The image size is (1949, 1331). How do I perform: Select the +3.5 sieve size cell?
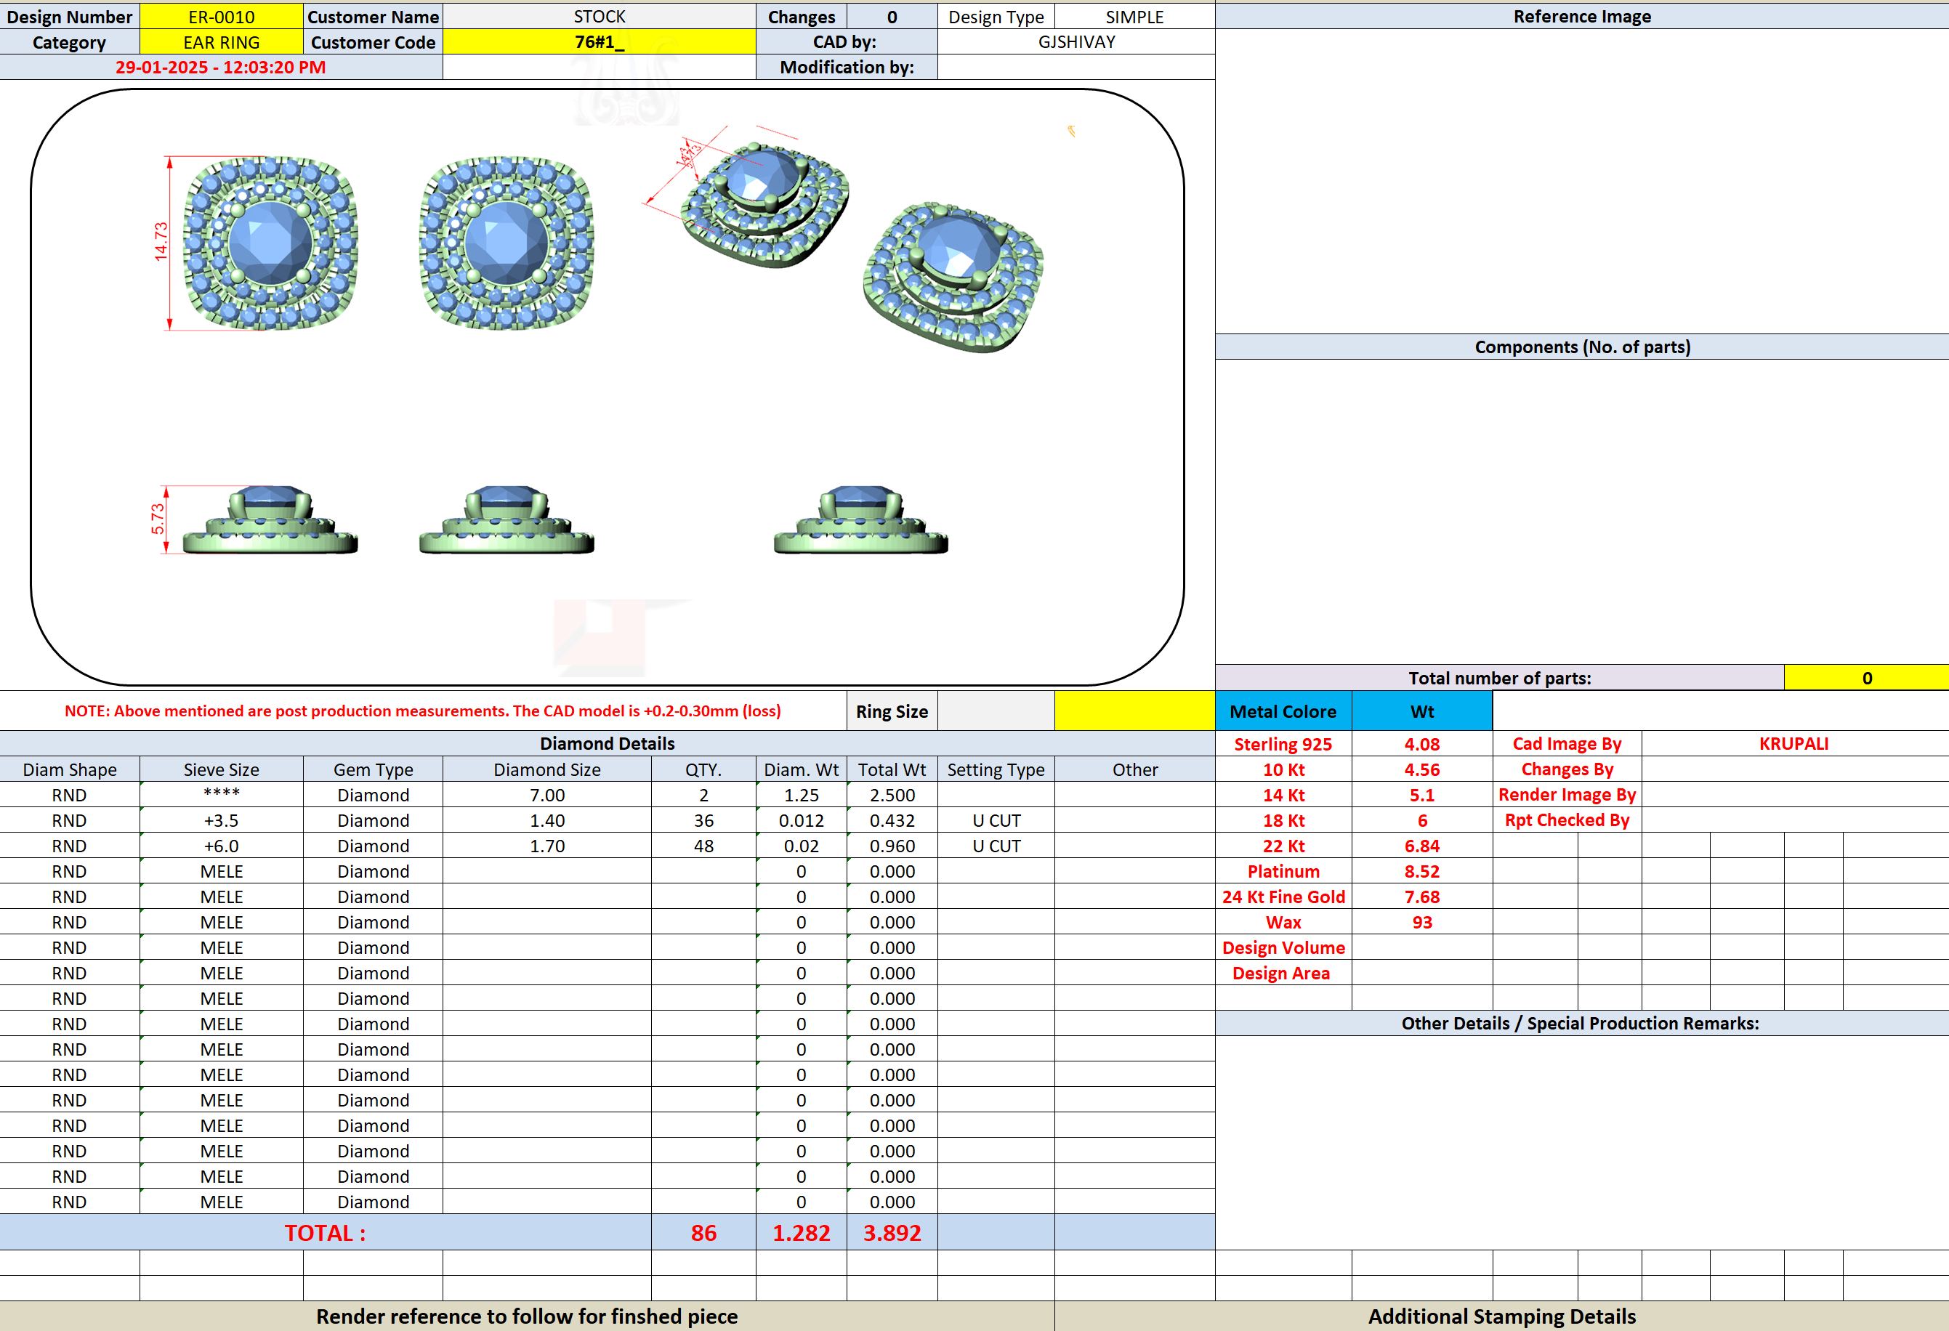[x=222, y=820]
